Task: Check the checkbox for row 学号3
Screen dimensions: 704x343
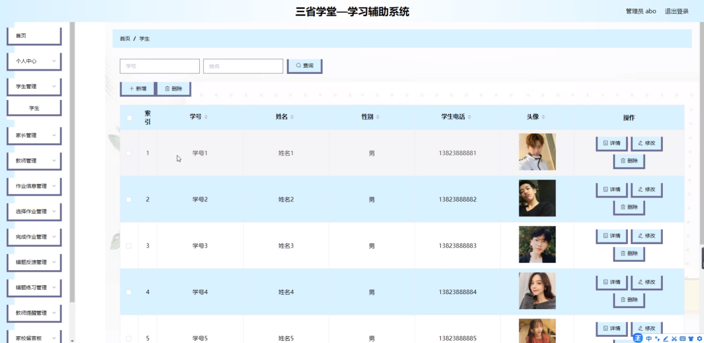Action: point(129,246)
